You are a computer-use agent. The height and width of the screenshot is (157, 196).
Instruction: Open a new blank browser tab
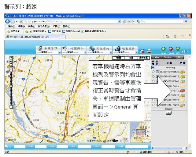click(x=63, y=37)
